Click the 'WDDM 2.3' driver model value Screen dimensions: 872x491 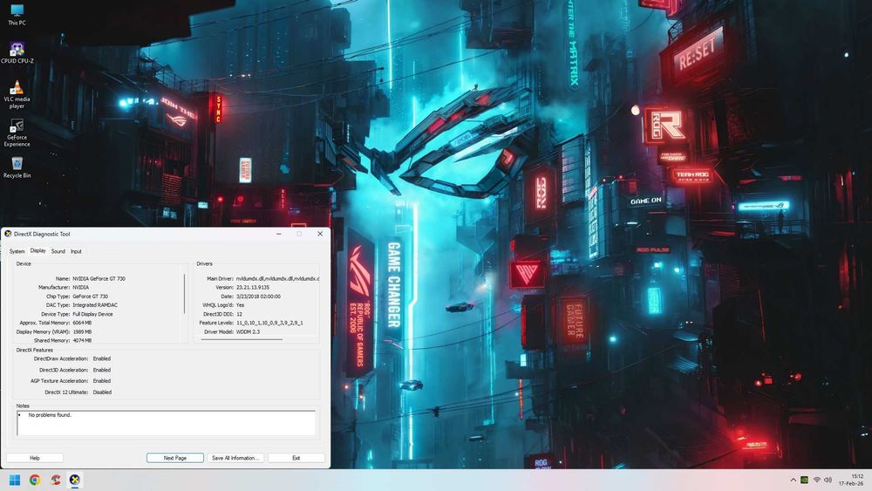click(248, 332)
